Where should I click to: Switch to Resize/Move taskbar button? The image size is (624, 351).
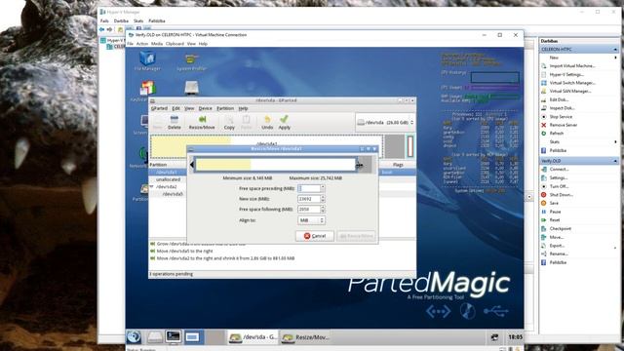click(x=305, y=337)
